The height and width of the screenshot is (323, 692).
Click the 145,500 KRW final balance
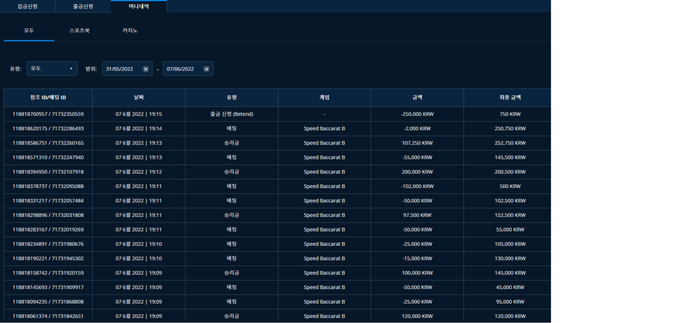(511, 157)
